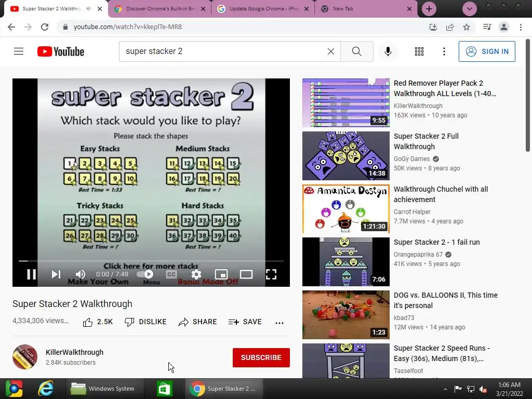Install page as app icon

[x=433, y=27]
